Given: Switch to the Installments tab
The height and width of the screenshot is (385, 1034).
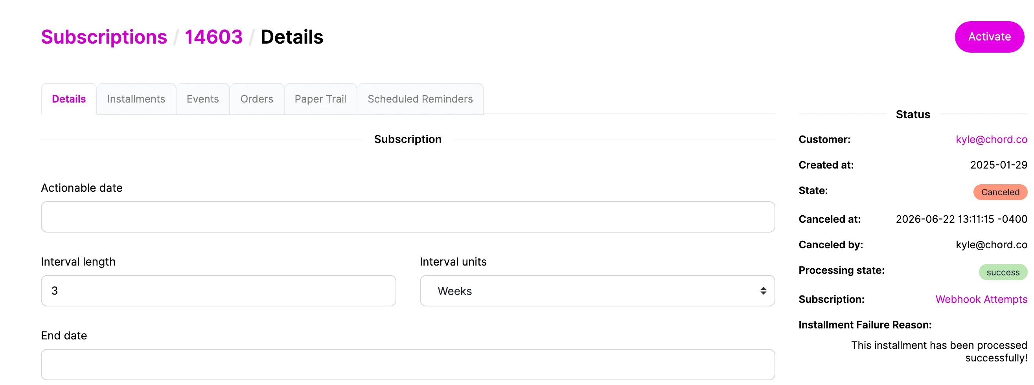Looking at the screenshot, I should [136, 99].
